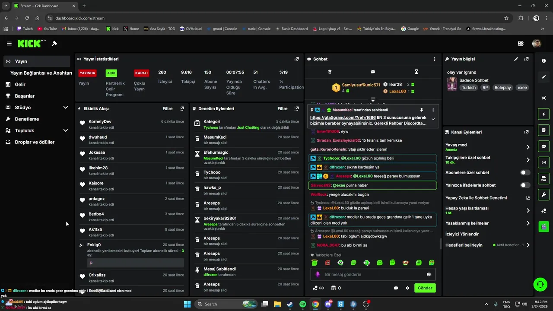
Task: Toggle Abonelere özel sohbet switch
Action: (525, 172)
